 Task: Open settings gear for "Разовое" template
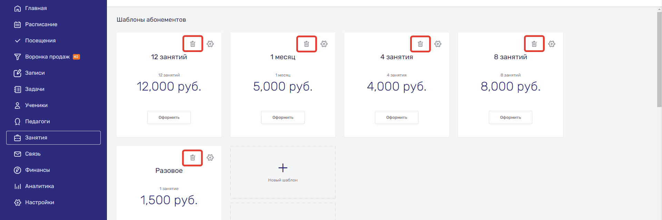coord(210,158)
